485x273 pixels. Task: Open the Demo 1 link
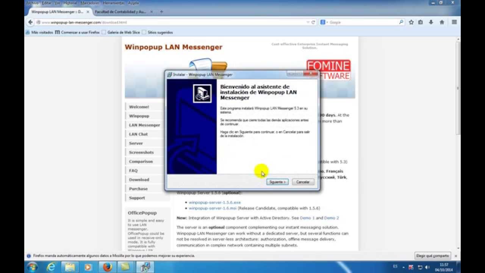point(307,218)
